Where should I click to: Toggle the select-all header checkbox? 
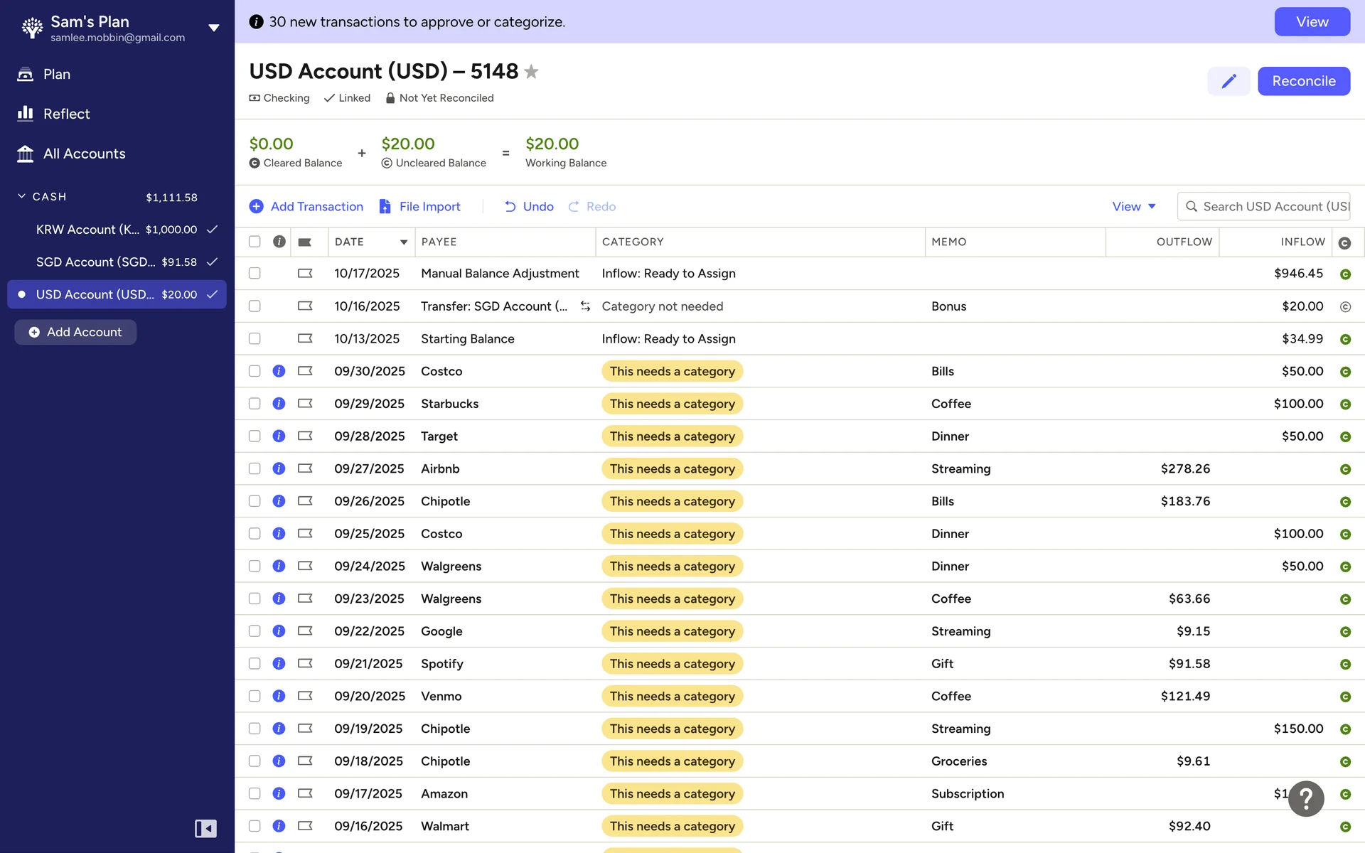[255, 242]
